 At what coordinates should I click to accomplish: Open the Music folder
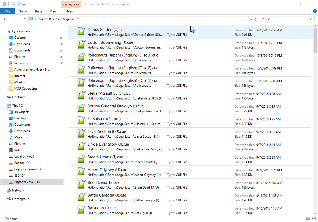[x=19, y=137]
